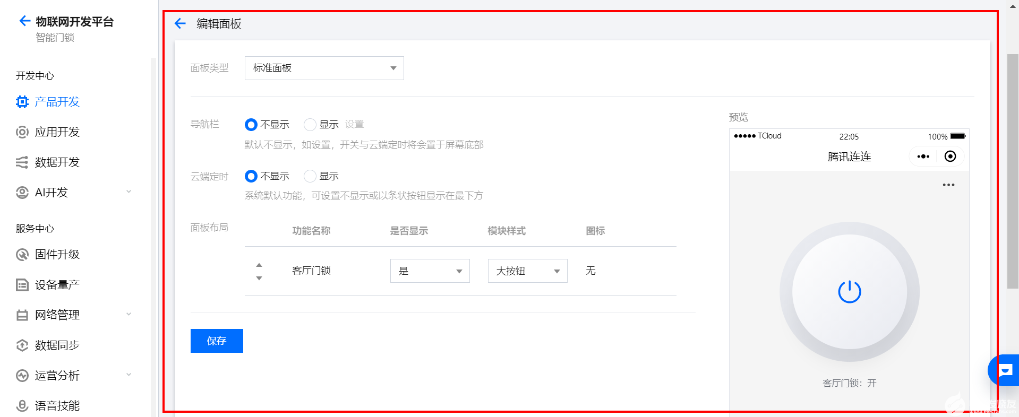1019x417 pixels.
Task: Click the 设置 link beside 导航栏
Action: (x=354, y=124)
